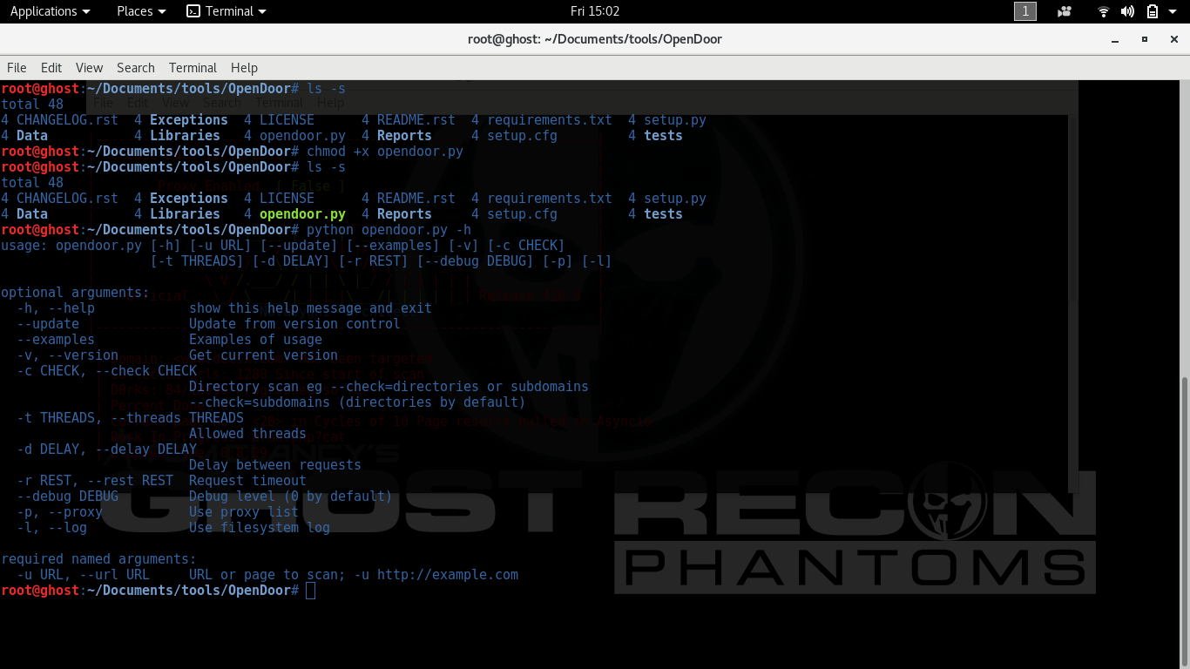1190x669 pixels.
Task: Open the Edit menu
Action: click(51, 68)
